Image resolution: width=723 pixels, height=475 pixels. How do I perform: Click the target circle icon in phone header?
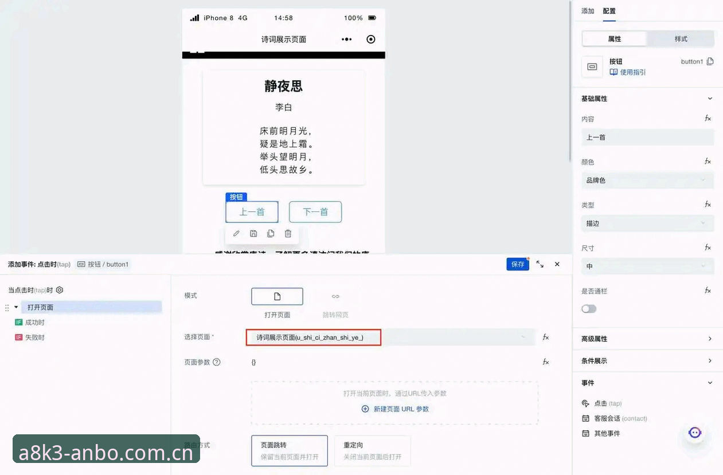pyautogui.click(x=371, y=39)
